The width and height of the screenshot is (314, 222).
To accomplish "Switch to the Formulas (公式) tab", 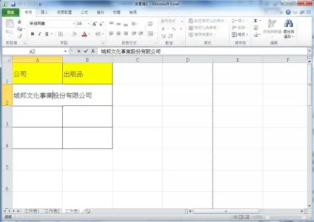I will point(84,13).
